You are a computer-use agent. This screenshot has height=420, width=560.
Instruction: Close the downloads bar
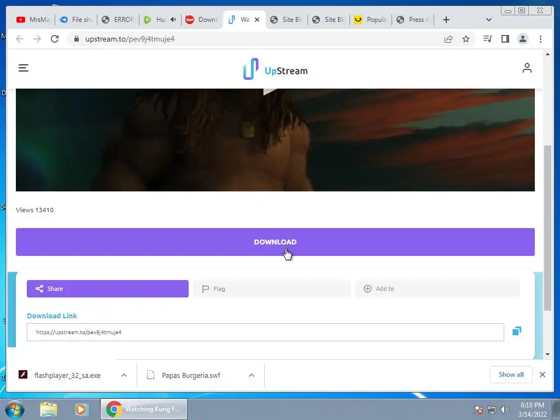click(x=542, y=375)
